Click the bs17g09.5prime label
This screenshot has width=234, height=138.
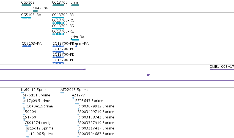click(36, 101)
